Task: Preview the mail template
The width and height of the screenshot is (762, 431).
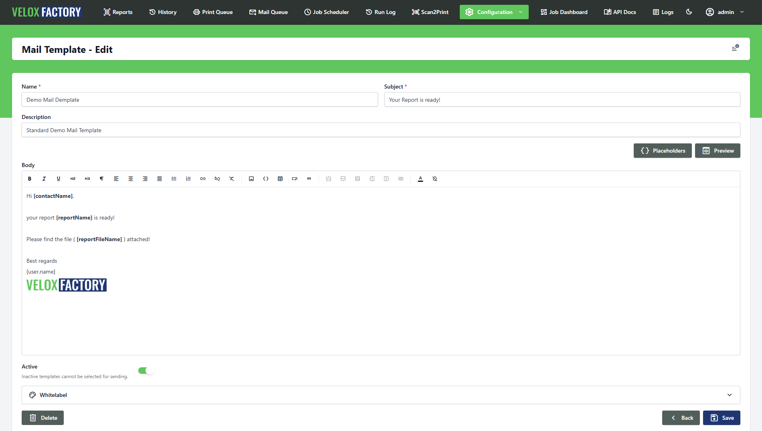Action: (x=718, y=151)
